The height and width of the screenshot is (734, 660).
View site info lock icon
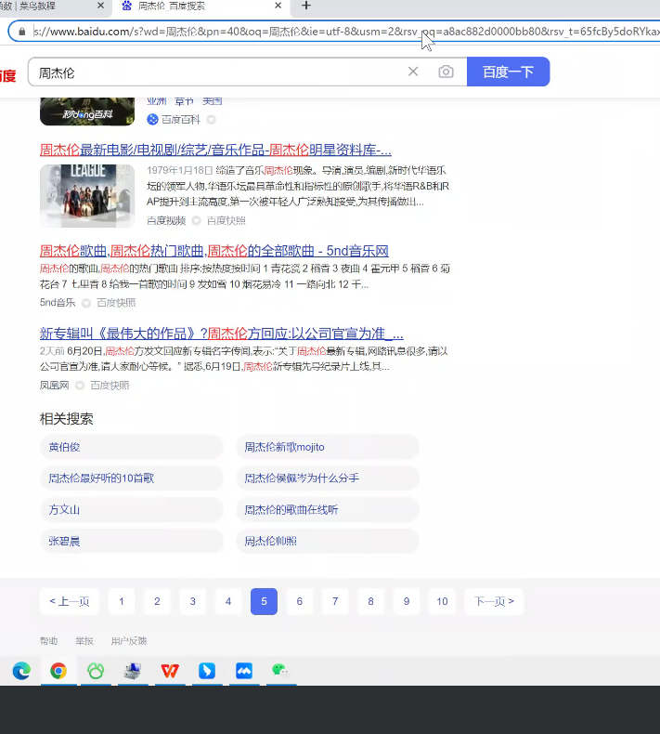tap(21, 32)
